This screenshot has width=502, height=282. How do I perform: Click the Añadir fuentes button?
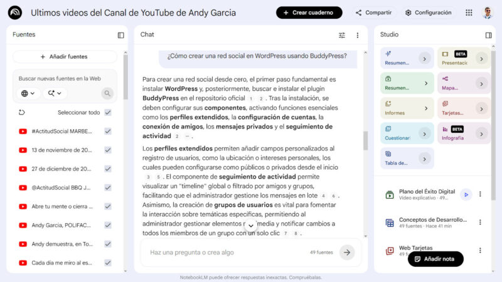pos(65,56)
